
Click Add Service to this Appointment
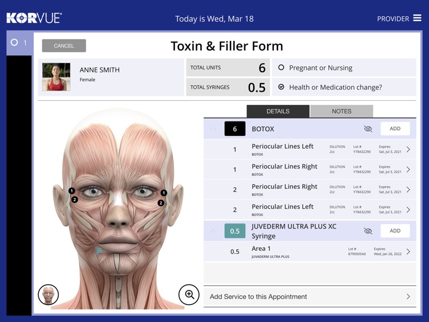click(x=309, y=297)
